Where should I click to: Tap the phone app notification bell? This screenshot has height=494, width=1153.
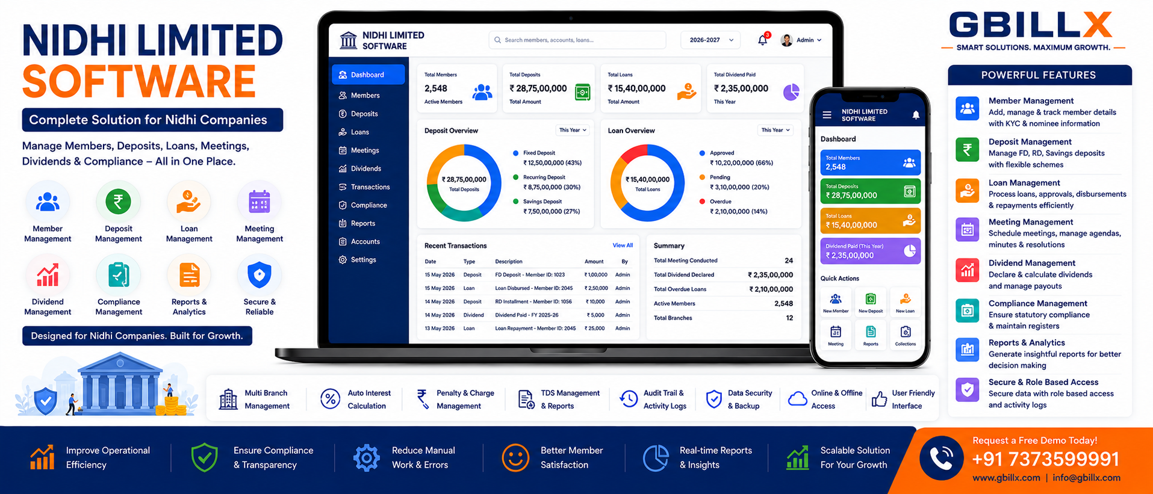point(916,114)
